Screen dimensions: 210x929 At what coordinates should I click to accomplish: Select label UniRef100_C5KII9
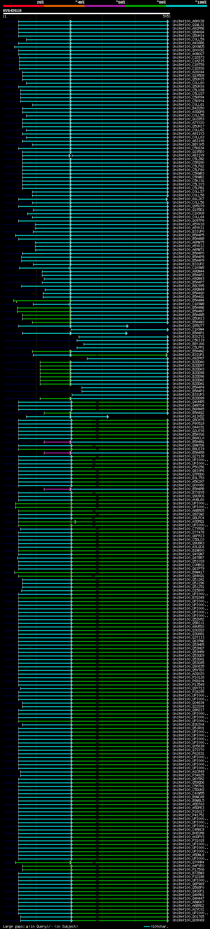[188, 340]
